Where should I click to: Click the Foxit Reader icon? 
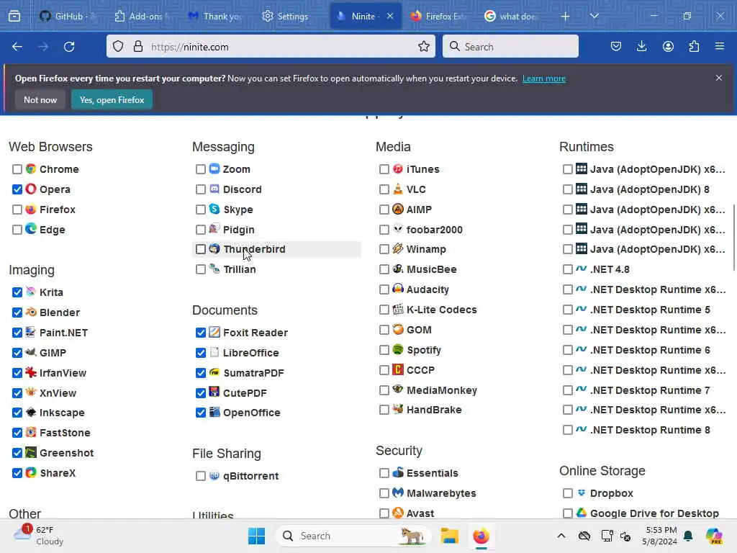[214, 332]
